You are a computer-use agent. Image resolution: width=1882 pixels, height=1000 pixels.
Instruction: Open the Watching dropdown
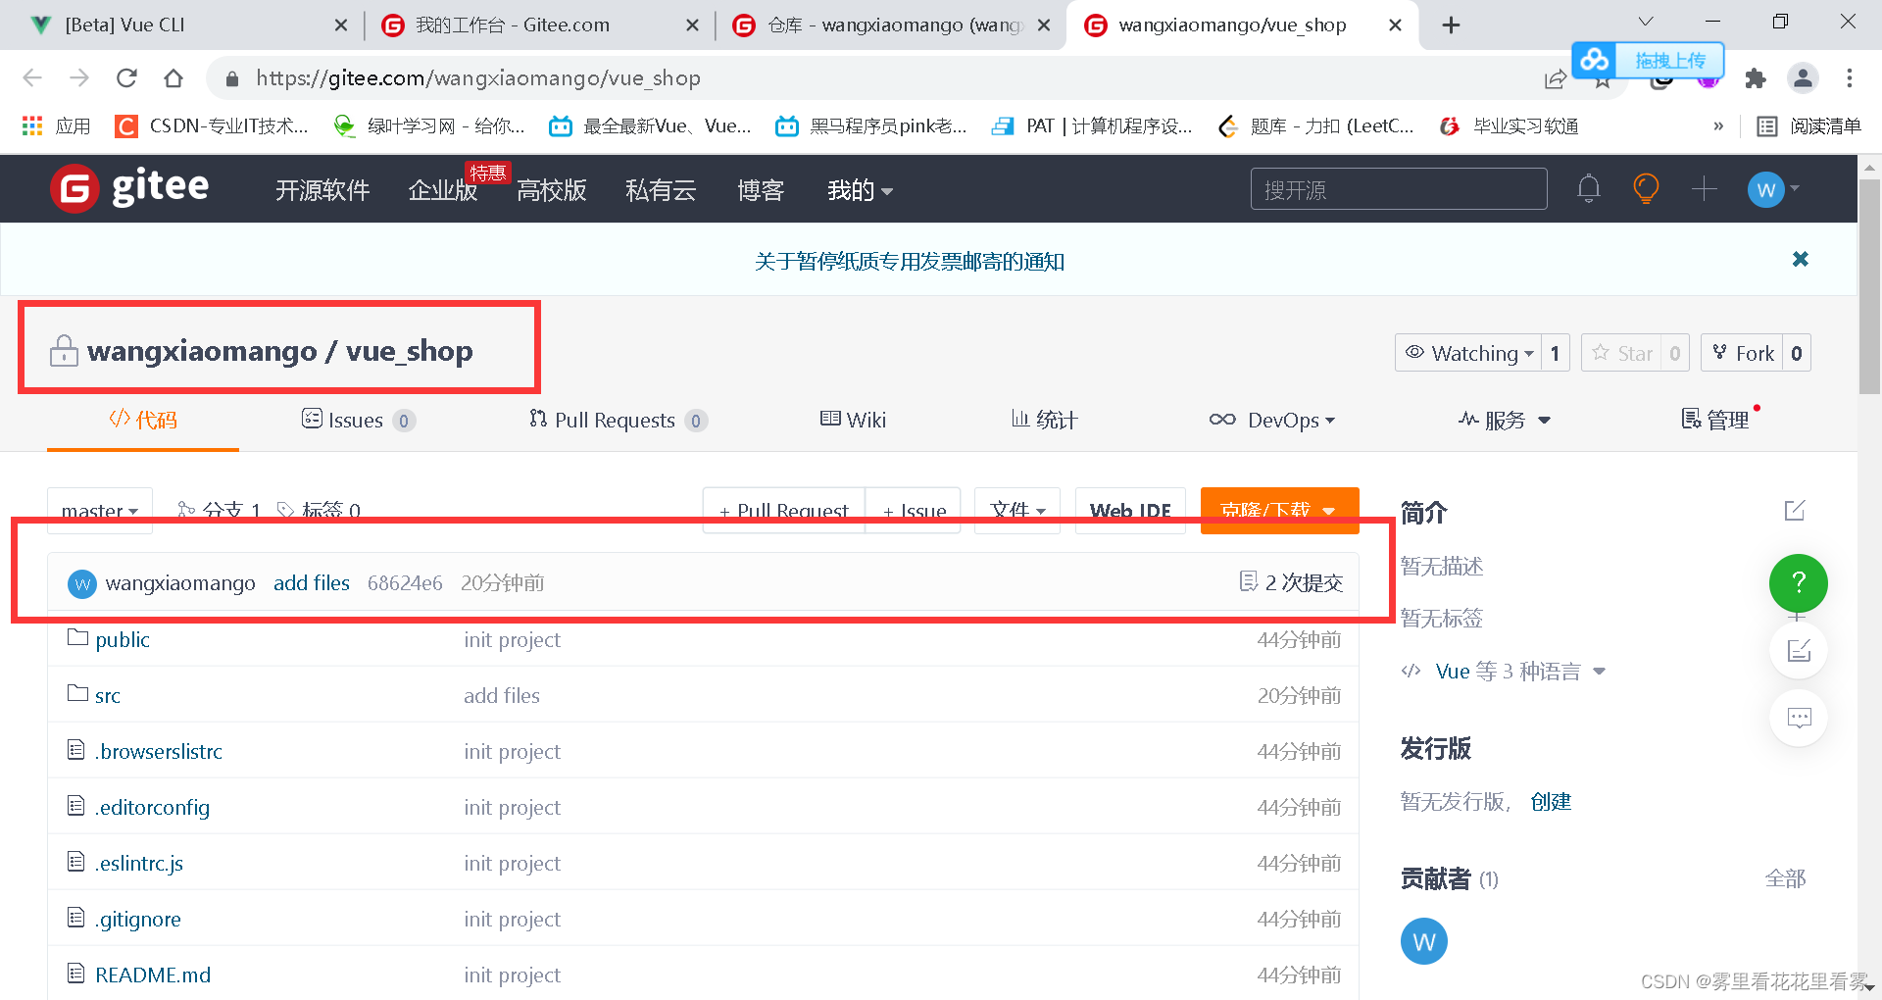[x=1468, y=353]
